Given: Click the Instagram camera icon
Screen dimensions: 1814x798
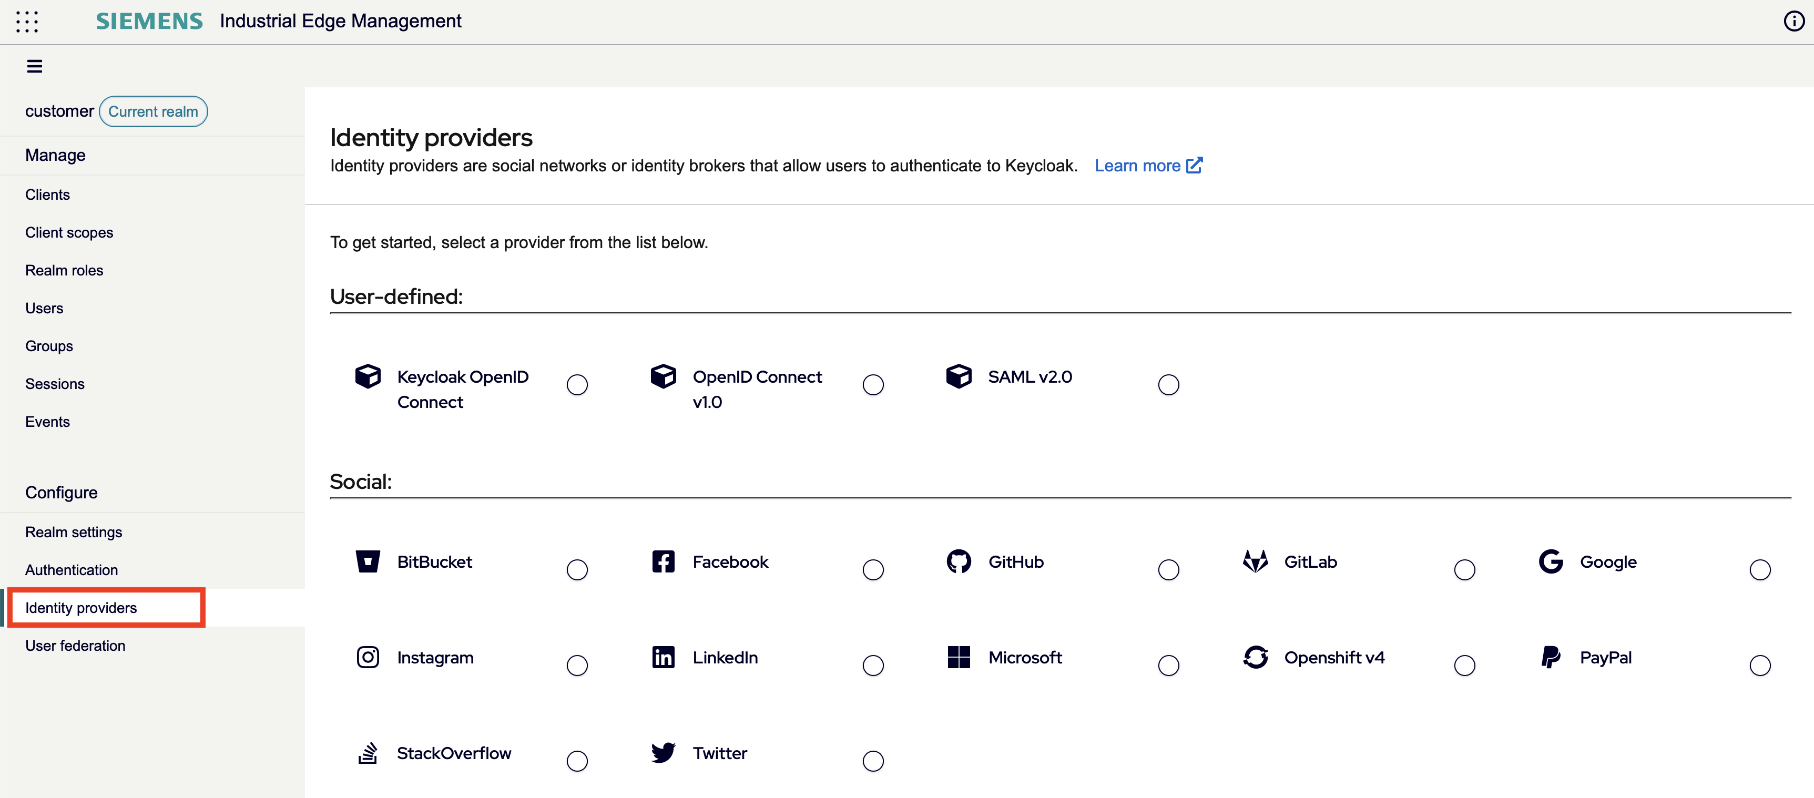Looking at the screenshot, I should pos(368,657).
